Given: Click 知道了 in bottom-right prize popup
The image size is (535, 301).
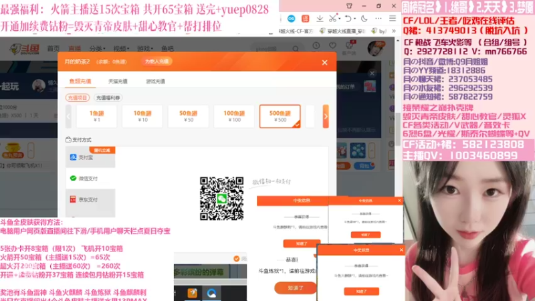Looking at the screenshot, I should coord(361,292).
